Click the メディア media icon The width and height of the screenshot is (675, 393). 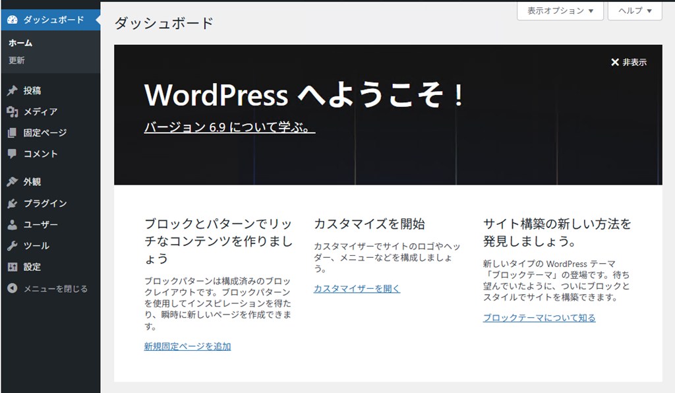[12, 112]
